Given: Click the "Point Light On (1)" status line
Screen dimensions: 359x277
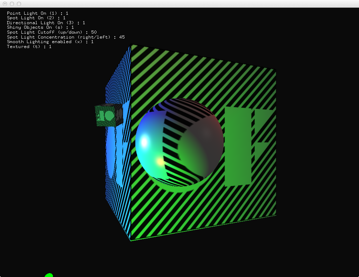Looking at the screenshot, I should pyautogui.click(x=38, y=13).
